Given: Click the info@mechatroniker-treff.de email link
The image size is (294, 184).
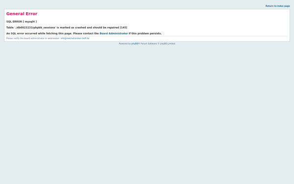Looking at the screenshot, I should coord(75,38).
